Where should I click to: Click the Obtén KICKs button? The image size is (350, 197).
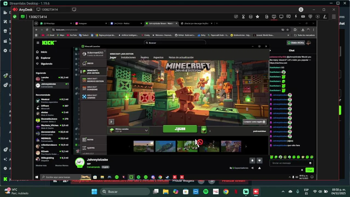[x=296, y=43]
